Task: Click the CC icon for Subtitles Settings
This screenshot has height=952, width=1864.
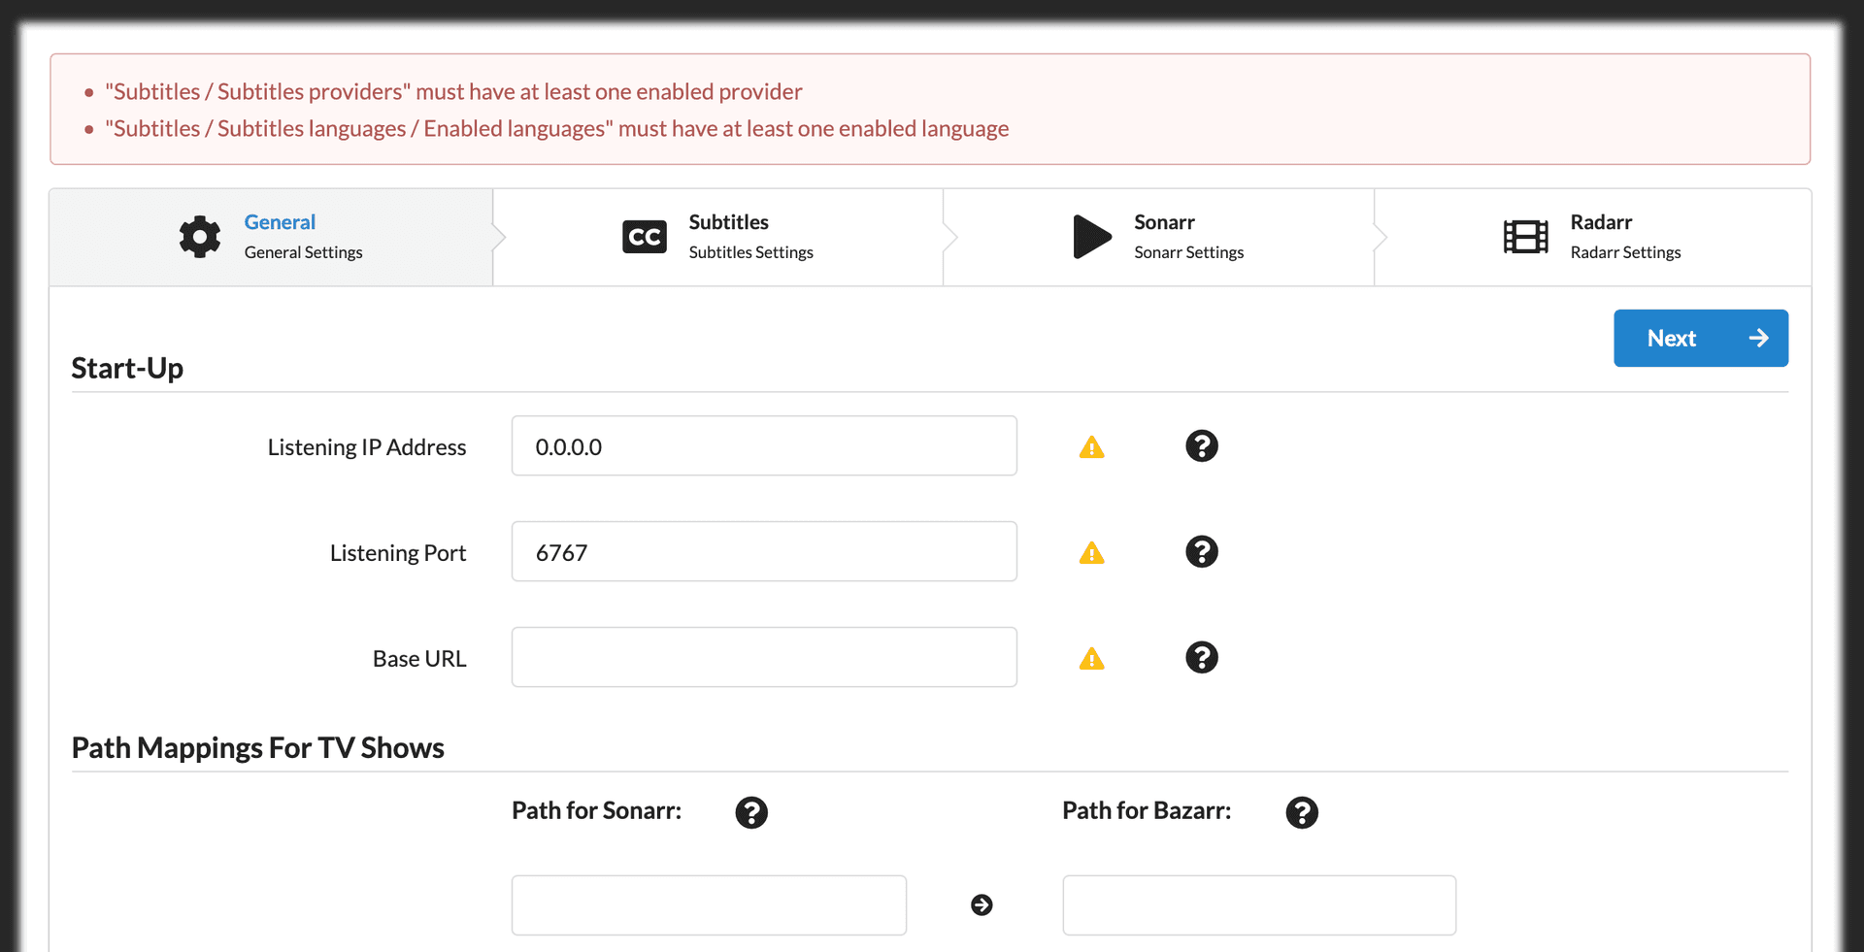Action: [644, 237]
